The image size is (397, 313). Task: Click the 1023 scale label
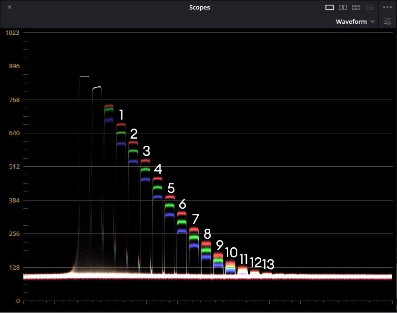[x=12, y=32]
